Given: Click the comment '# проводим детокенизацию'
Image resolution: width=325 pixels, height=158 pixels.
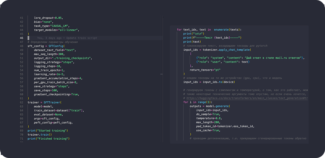Looking at the screenshot, I should 248,138.
